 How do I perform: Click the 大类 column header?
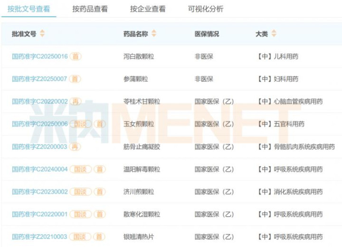pos(262,34)
